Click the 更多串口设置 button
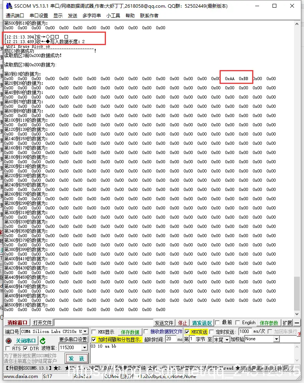Image resolution: width=304 pixels, height=383 pixels. coord(73,340)
